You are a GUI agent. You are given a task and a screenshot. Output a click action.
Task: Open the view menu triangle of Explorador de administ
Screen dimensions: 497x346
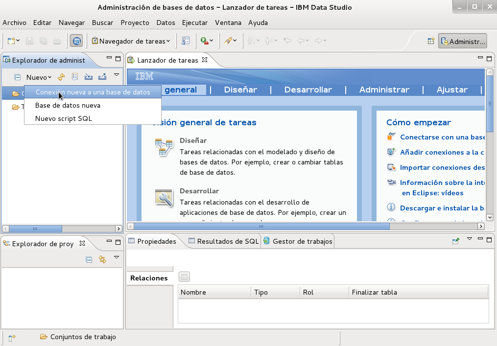pos(117,75)
